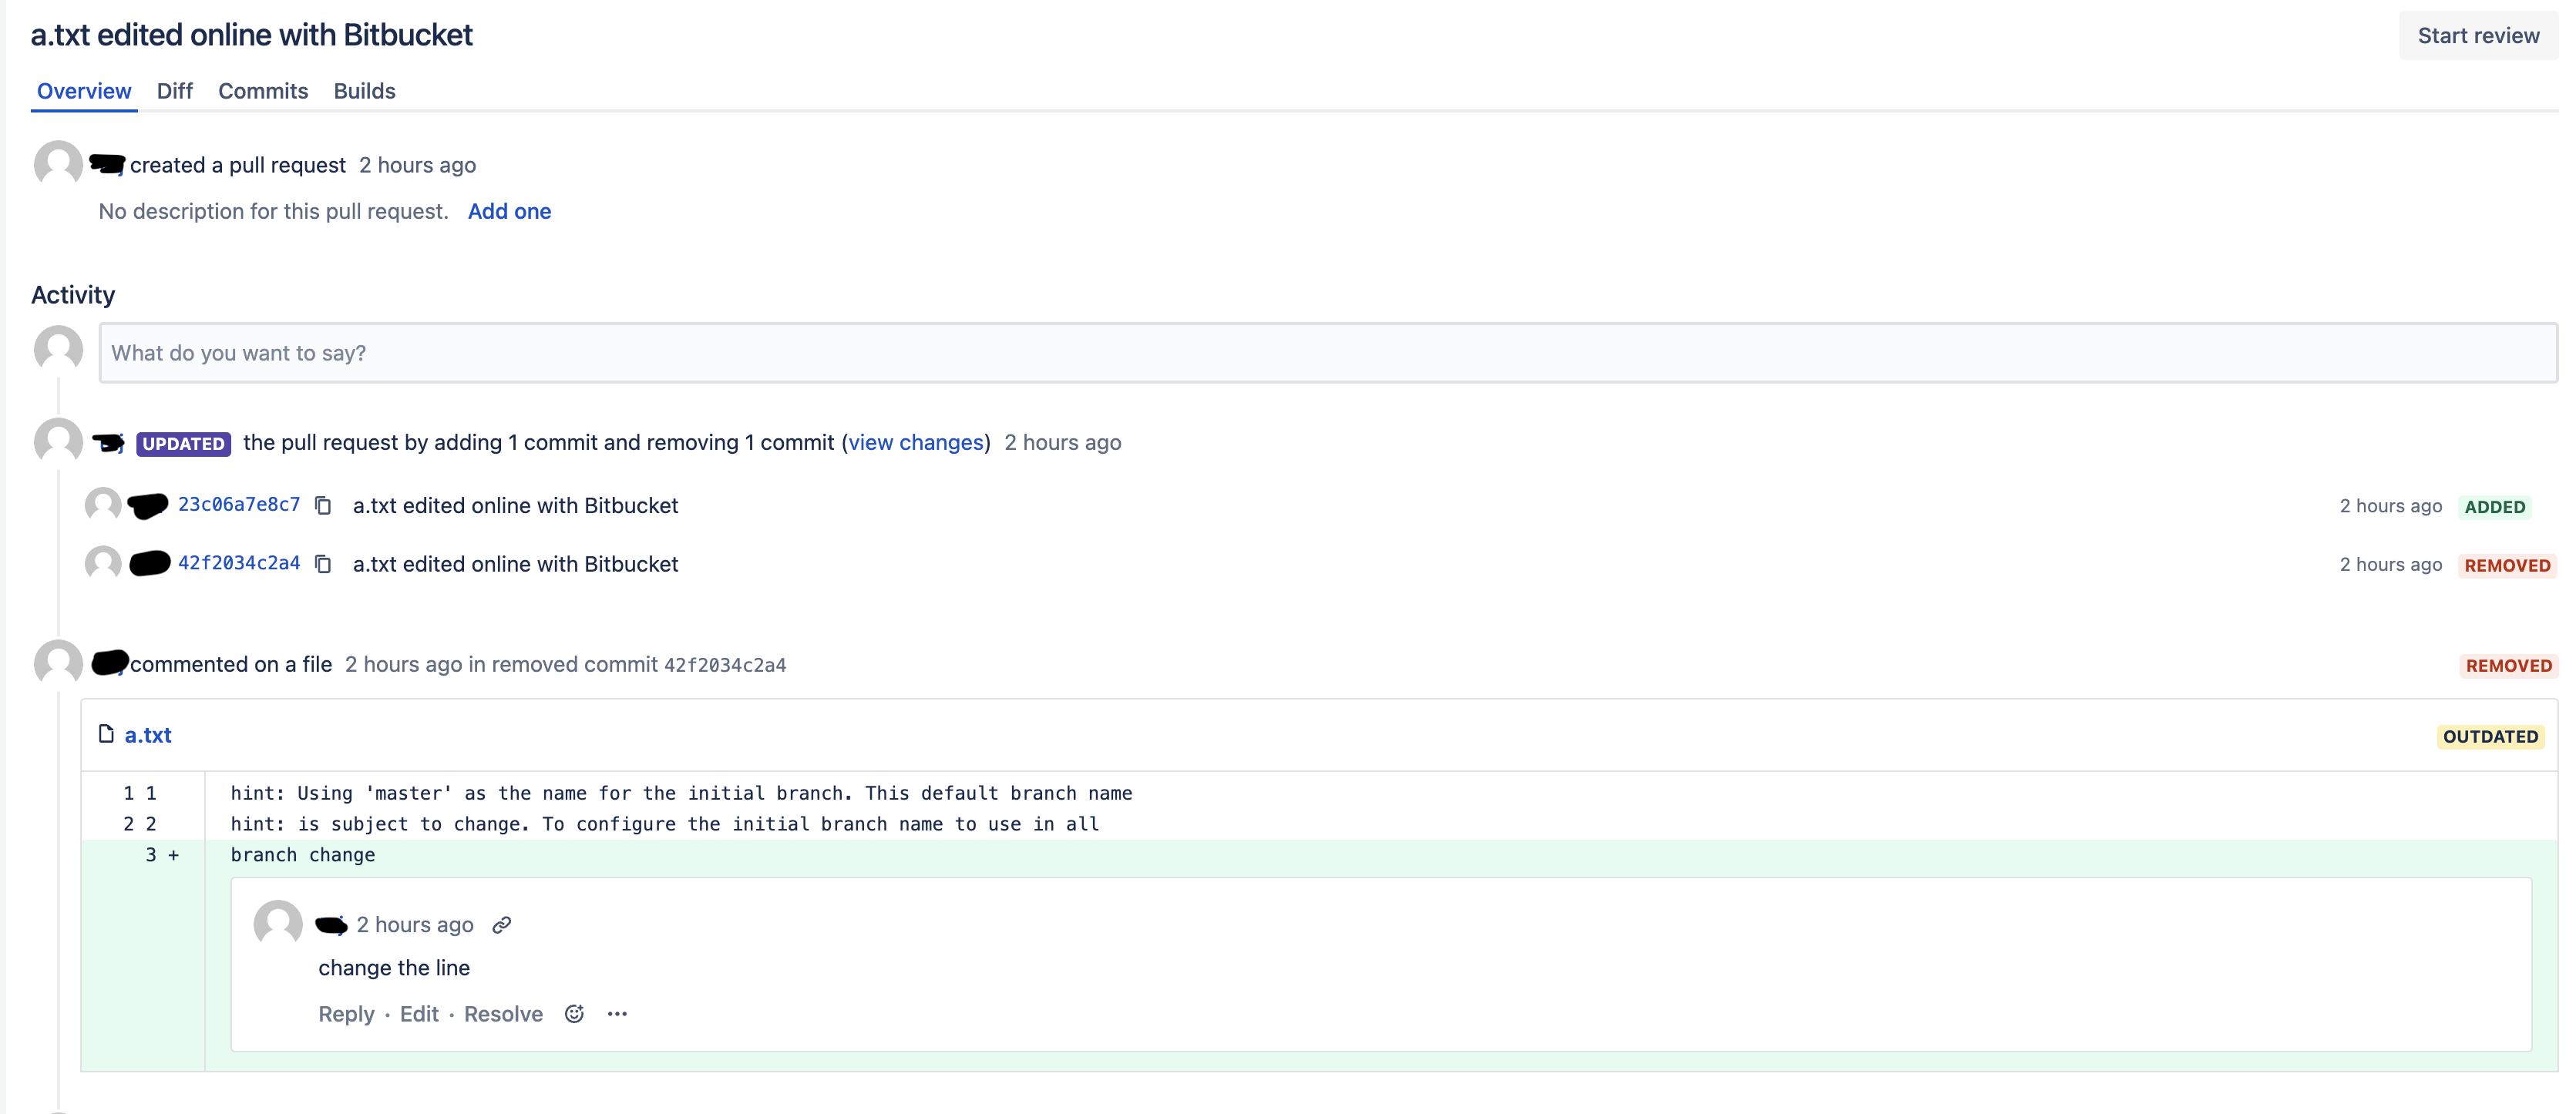The height and width of the screenshot is (1114, 2576).
Task: Open the a.txt file link
Action: (148, 735)
